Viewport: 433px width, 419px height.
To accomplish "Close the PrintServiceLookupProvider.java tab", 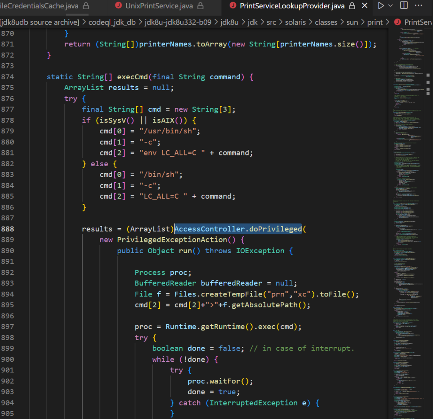I will pos(364,6).
